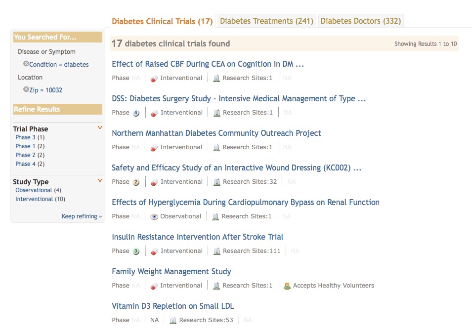Click the eye icon beside Observational
Viewport: 472px width, 334px height.
coord(154,216)
